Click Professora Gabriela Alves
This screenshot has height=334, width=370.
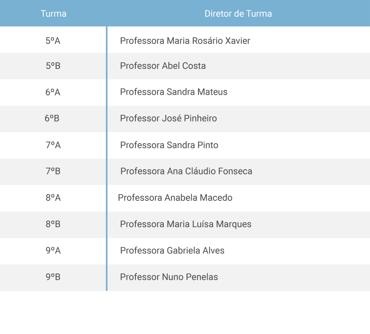[172, 250]
